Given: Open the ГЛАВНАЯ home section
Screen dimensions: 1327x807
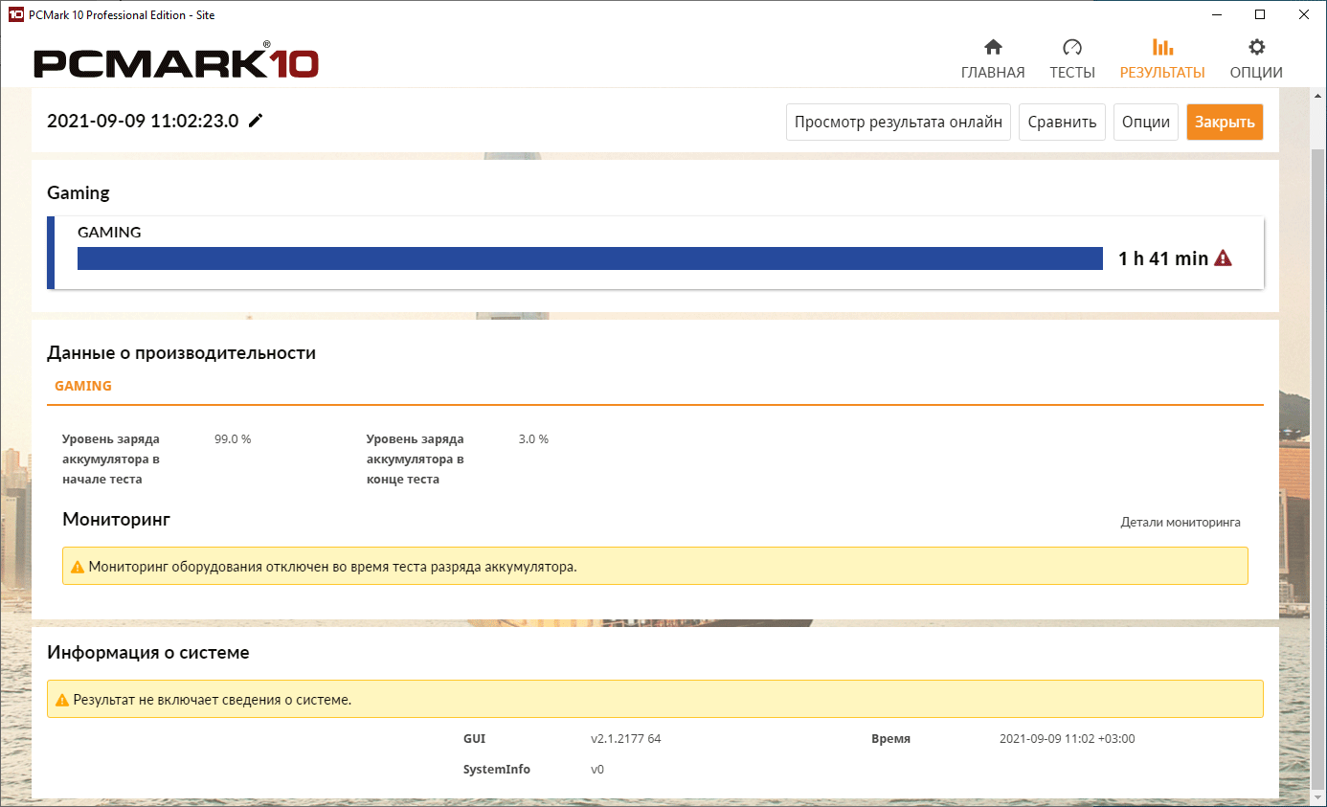Looking at the screenshot, I should 993,58.
